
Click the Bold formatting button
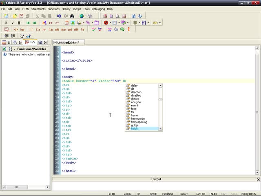[6, 23]
